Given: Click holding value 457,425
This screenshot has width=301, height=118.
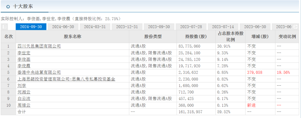Looking at the screenshot, I should click(x=186, y=99).
